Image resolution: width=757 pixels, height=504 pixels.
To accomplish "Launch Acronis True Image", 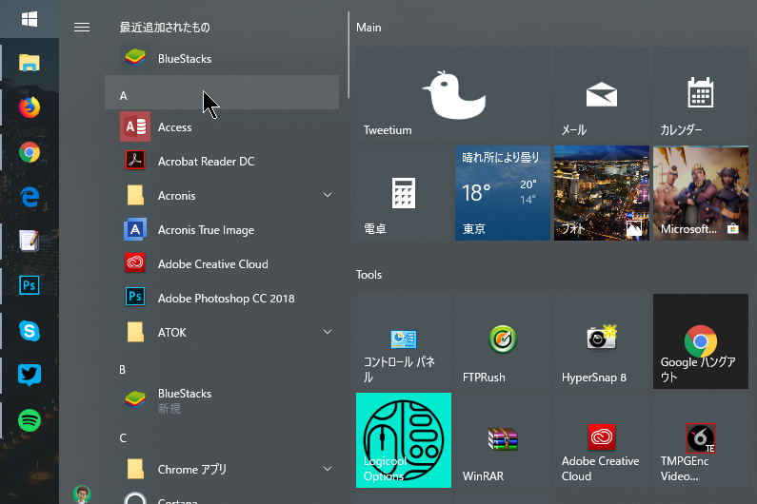I will [x=222, y=229].
